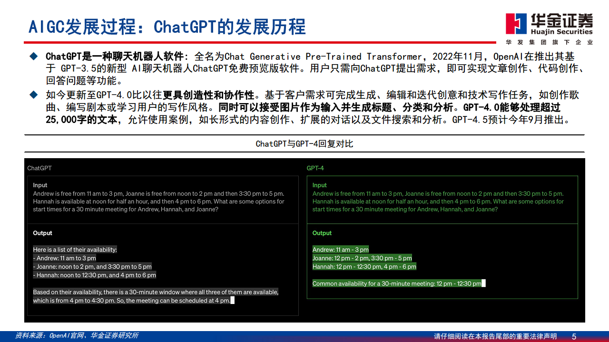Click the slide title "AIGC发展过程:ChatGPT的发展历程"

pos(167,27)
